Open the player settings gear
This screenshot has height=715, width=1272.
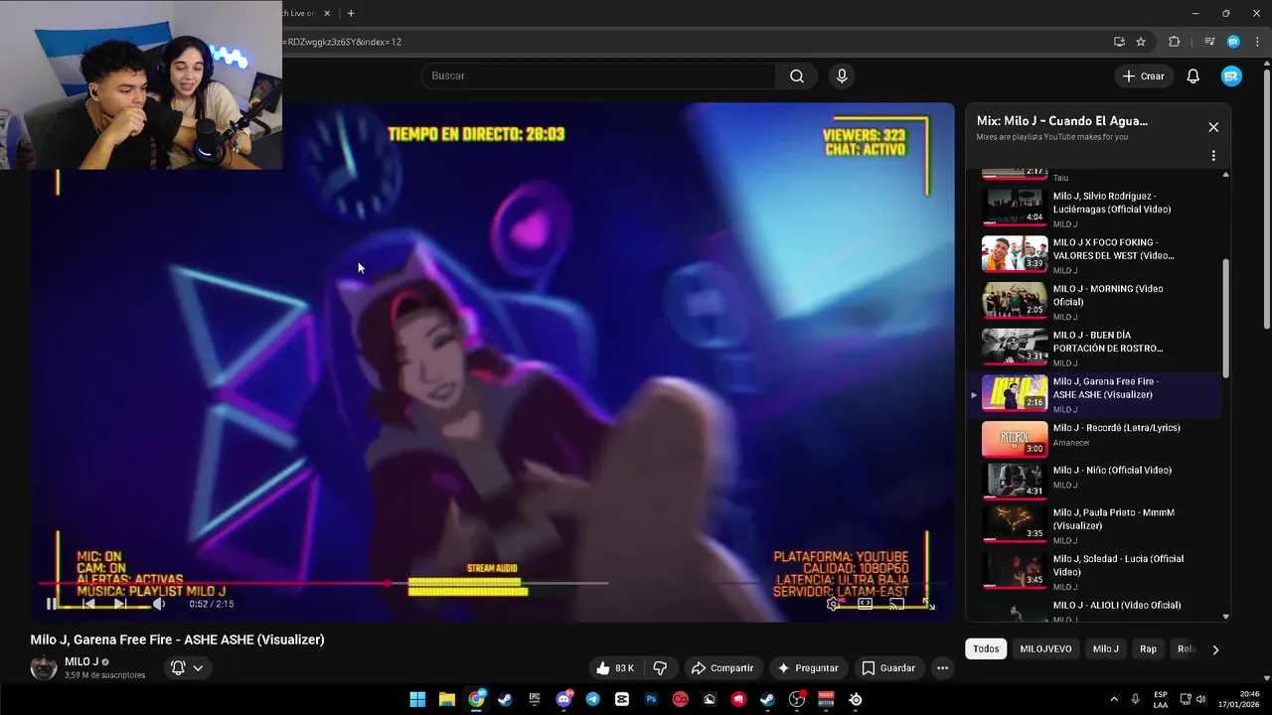(833, 604)
